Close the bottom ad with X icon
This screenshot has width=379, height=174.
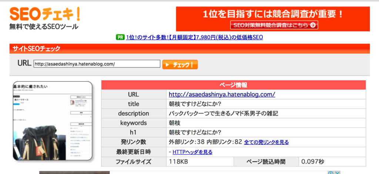(338, 173)
